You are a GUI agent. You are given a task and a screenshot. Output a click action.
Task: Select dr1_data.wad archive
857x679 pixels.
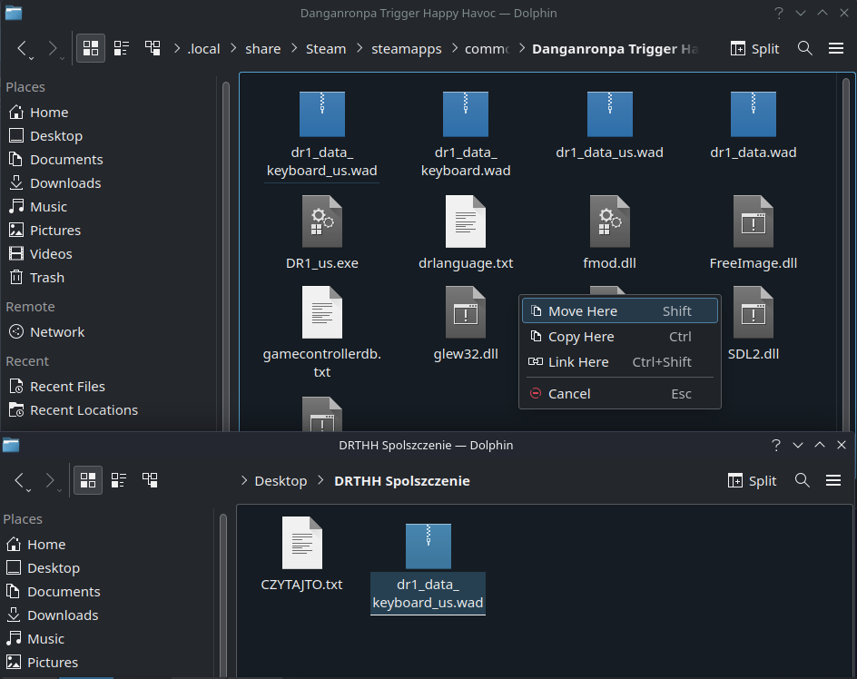(754, 126)
